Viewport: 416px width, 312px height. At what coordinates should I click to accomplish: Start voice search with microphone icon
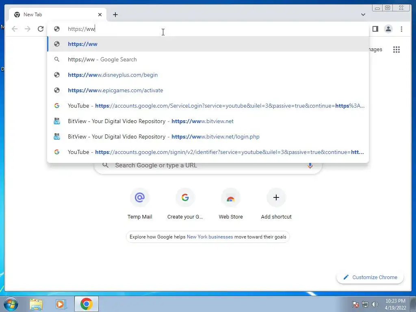[310, 166]
